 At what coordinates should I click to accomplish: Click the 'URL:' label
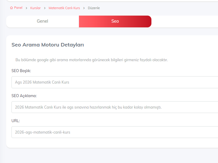tap(16, 121)
